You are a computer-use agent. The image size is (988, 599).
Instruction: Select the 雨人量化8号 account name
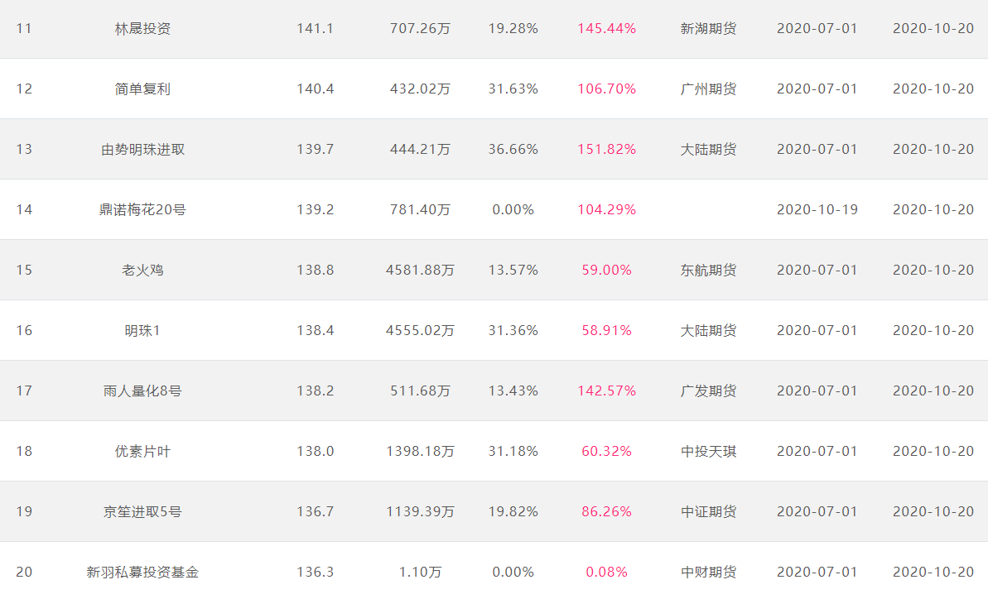pos(142,391)
